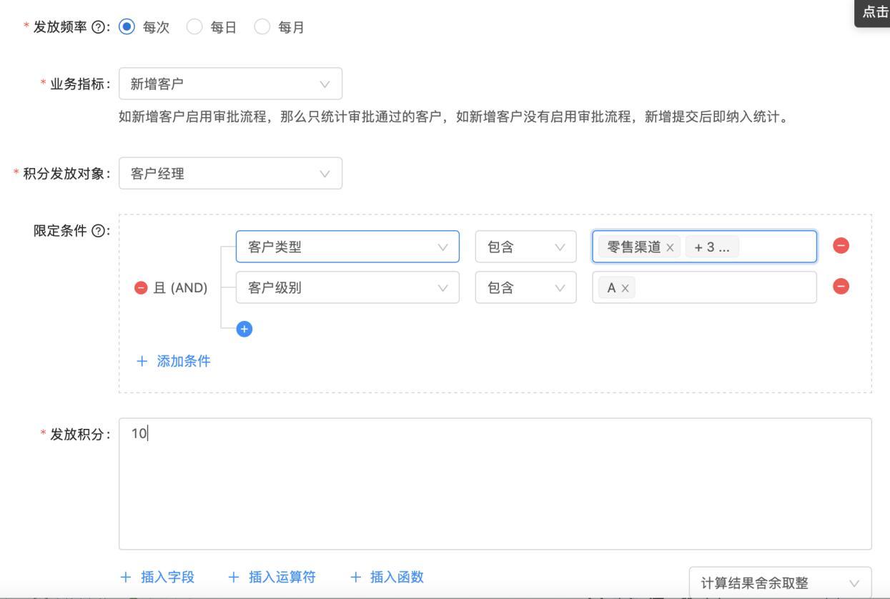Screen dimensions: 890x599
Task: Click 插入字段 link
Action: pos(157,577)
